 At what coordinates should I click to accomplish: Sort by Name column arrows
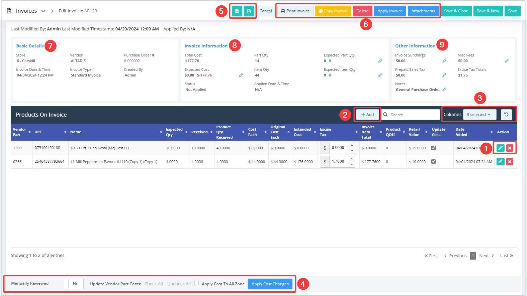(161, 132)
